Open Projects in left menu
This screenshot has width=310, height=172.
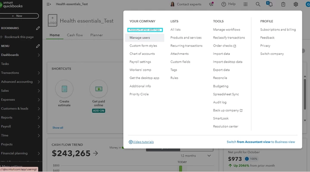coord(7,145)
